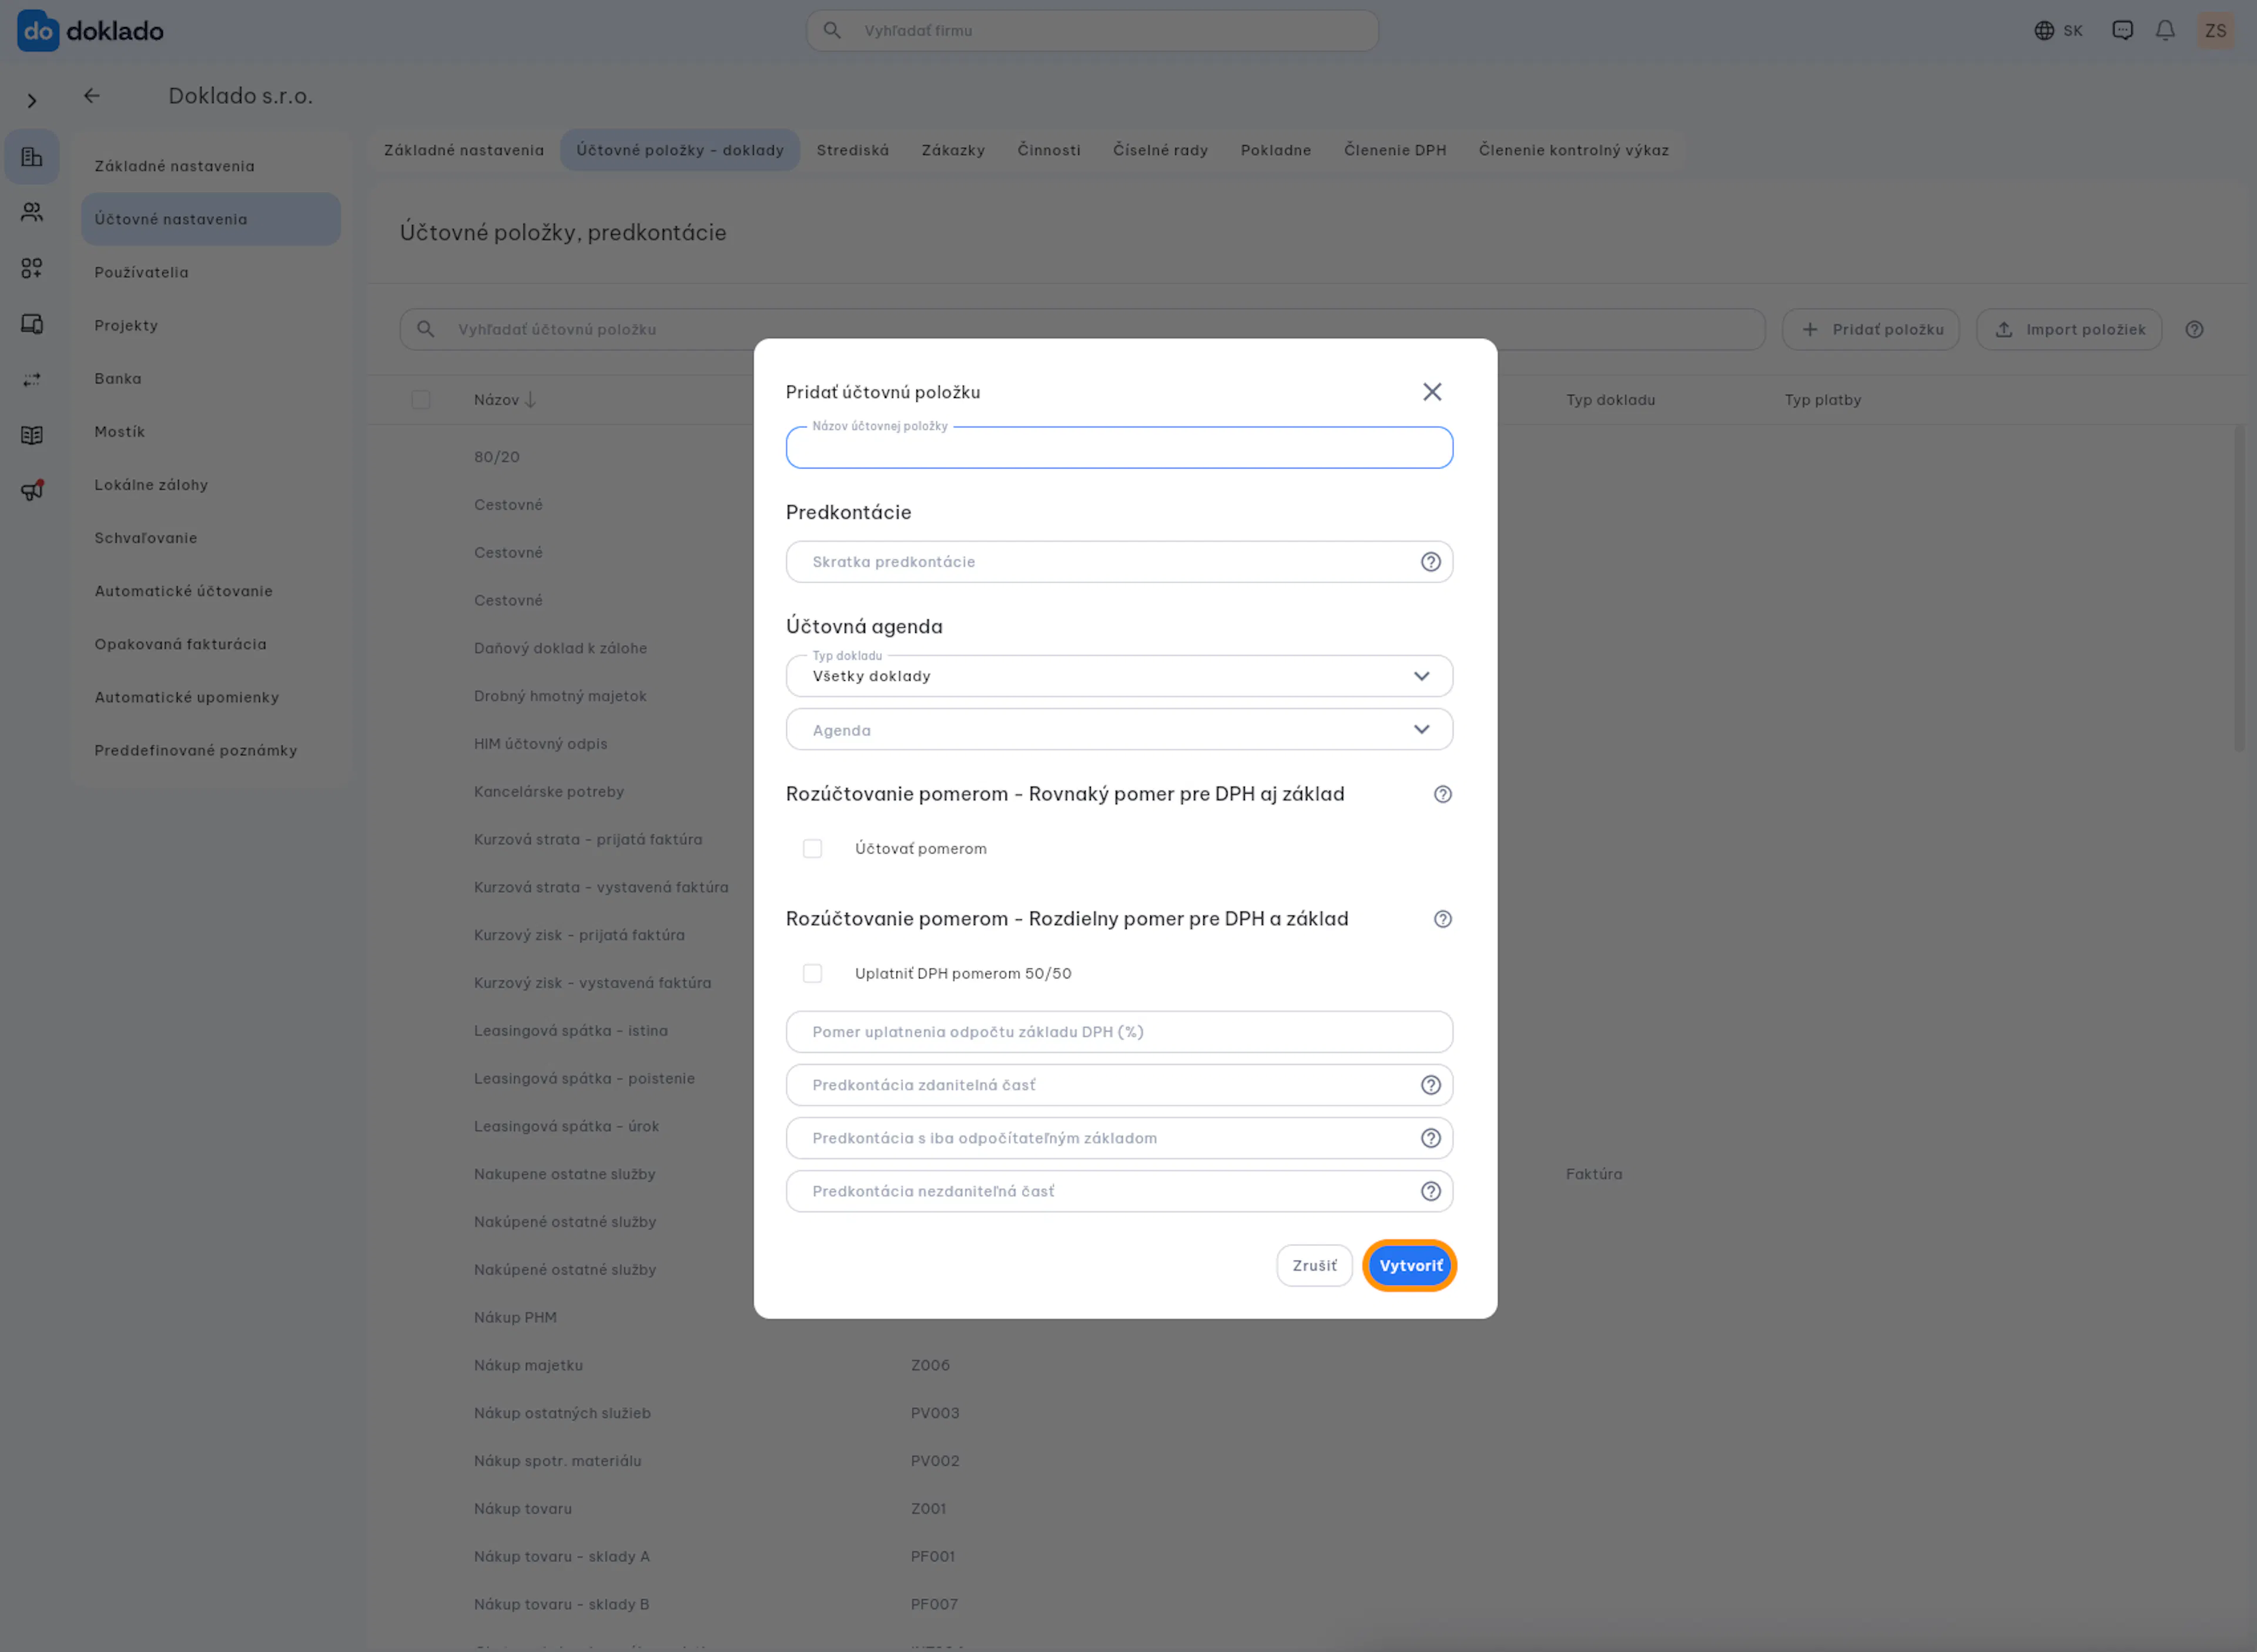Open Automatické účtovanie in side menu
This screenshot has width=2257, height=1652.
[211, 591]
